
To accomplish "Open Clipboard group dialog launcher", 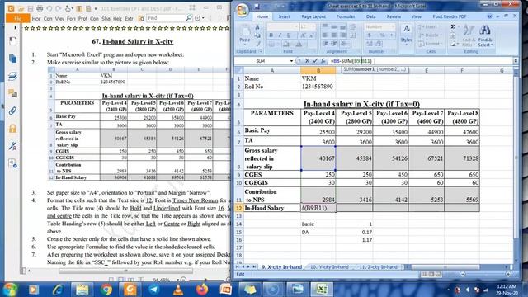I will pyautogui.click(x=261, y=51).
